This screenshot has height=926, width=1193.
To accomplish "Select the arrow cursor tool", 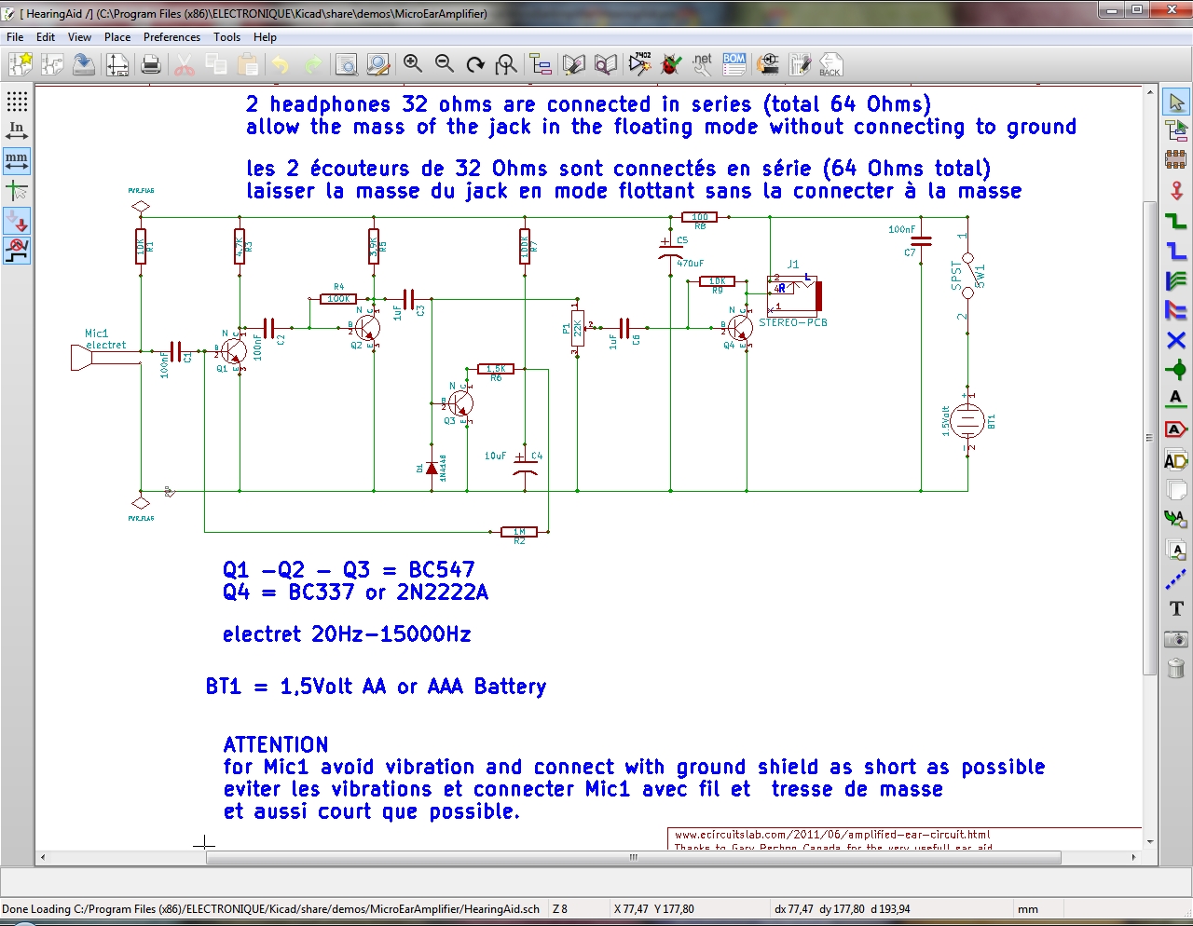I will coord(1176,102).
